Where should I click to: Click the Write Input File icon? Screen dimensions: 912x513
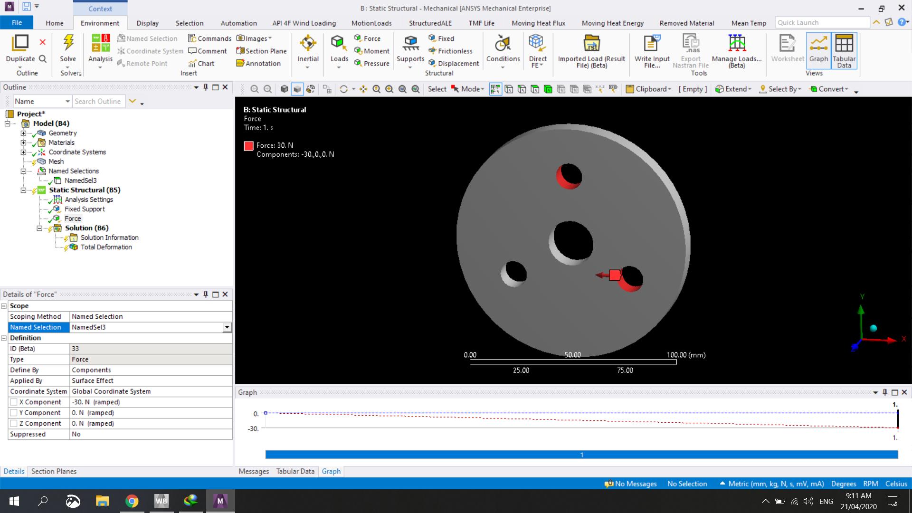pos(652,44)
